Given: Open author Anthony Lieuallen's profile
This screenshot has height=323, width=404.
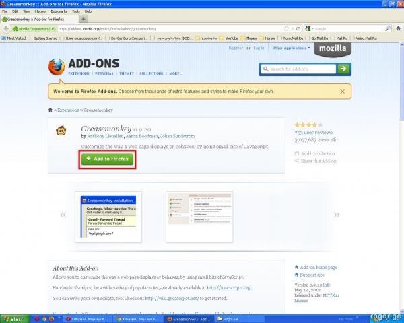Looking at the screenshot, I should (106, 136).
